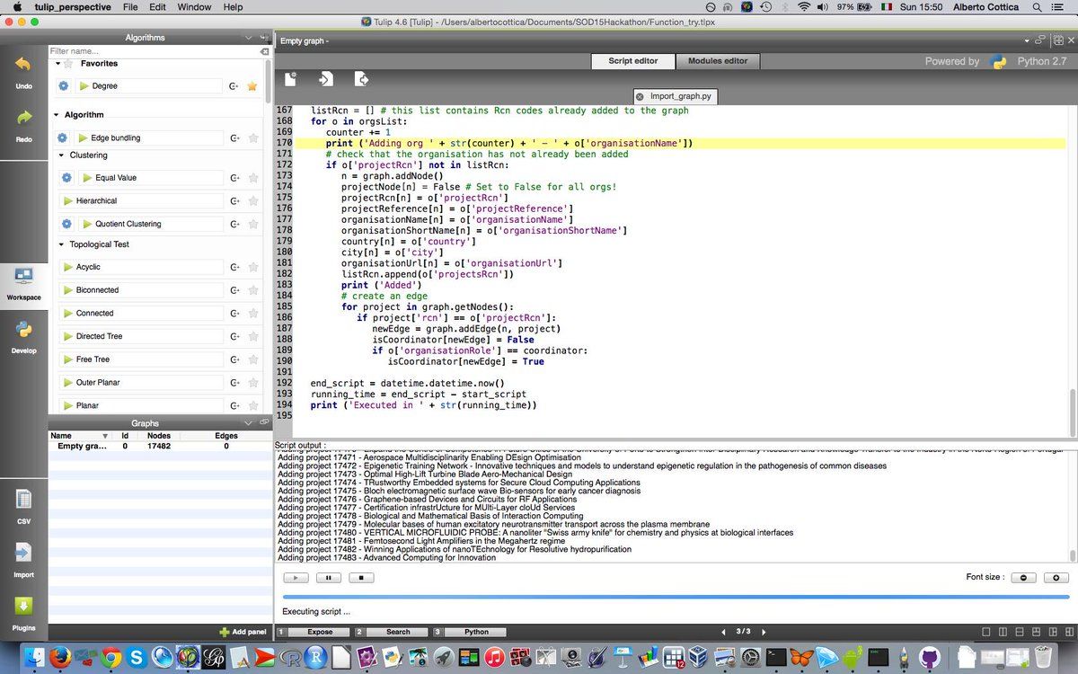Open the CSV import tool
This screenshot has height=674, width=1078.
click(x=23, y=507)
